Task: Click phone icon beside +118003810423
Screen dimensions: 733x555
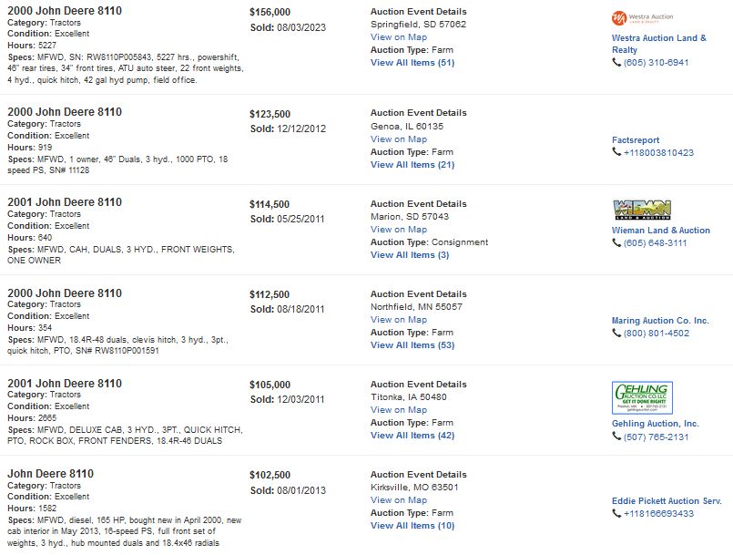Action: click(x=616, y=152)
